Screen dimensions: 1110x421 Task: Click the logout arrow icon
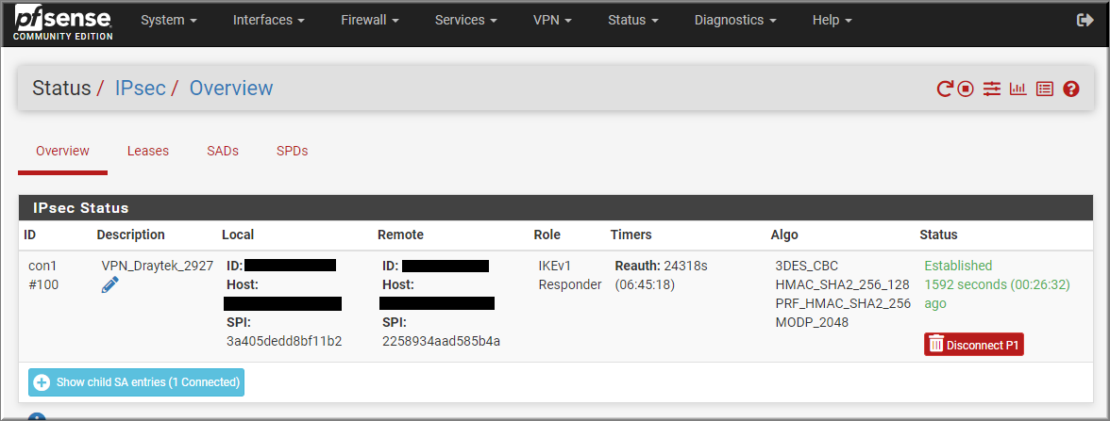[x=1085, y=21]
